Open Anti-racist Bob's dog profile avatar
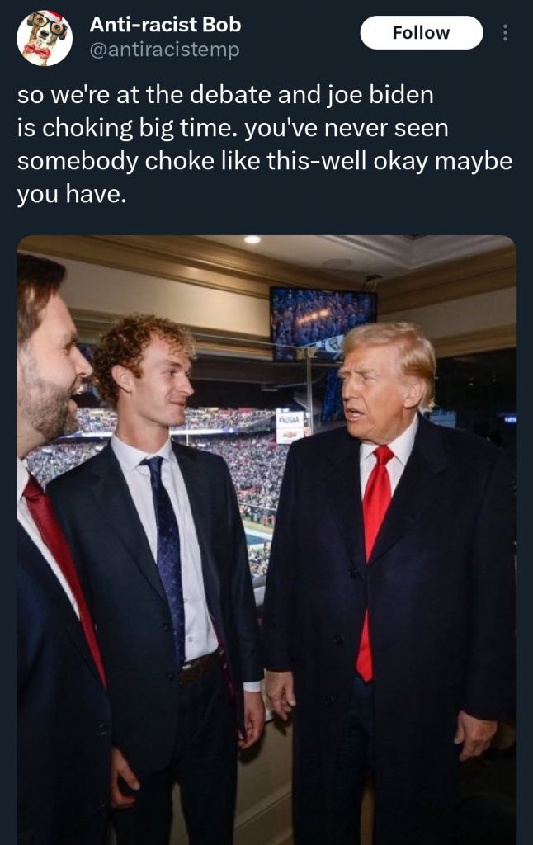Viewport: 533px width, 845px height. coord(45,38)
